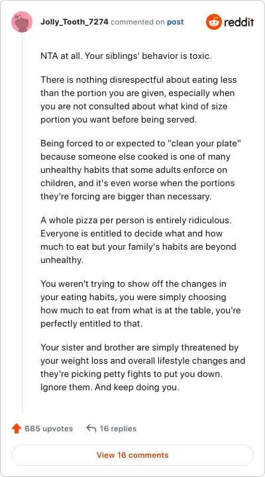
Task: Click the Jolly_Tooth_7274 avatar icon
Action: [22, 23]
